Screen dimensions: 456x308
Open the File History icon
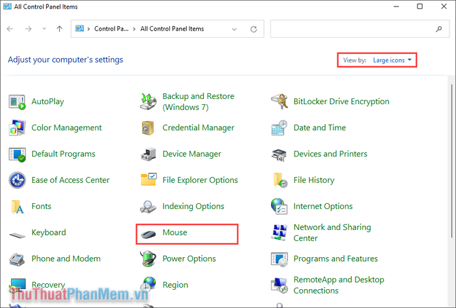coord(280,180)
